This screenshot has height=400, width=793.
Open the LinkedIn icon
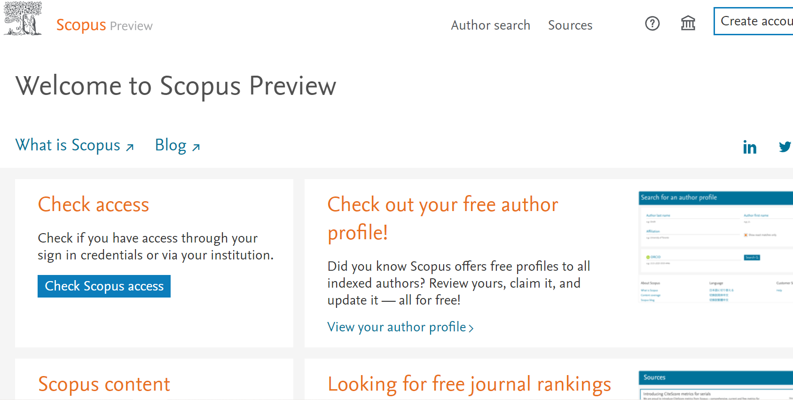(750, 148)
